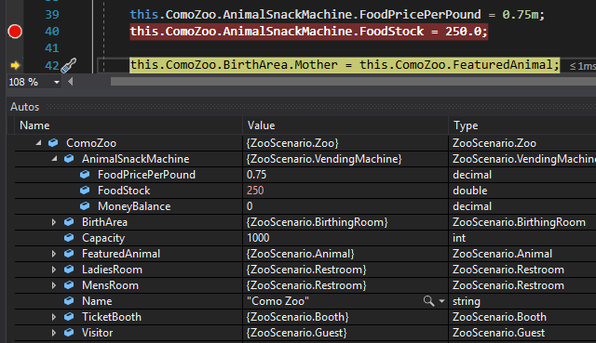Click the Type column header

click(466, 125)
